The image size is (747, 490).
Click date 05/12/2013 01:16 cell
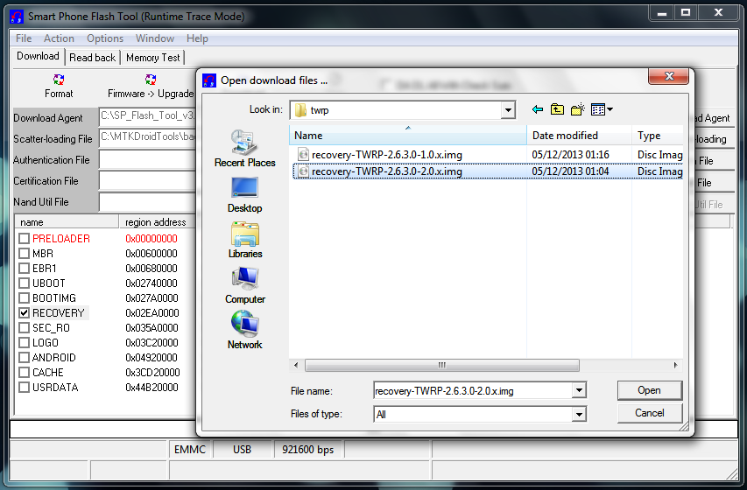pyautogui.click(x=571, y=154)
